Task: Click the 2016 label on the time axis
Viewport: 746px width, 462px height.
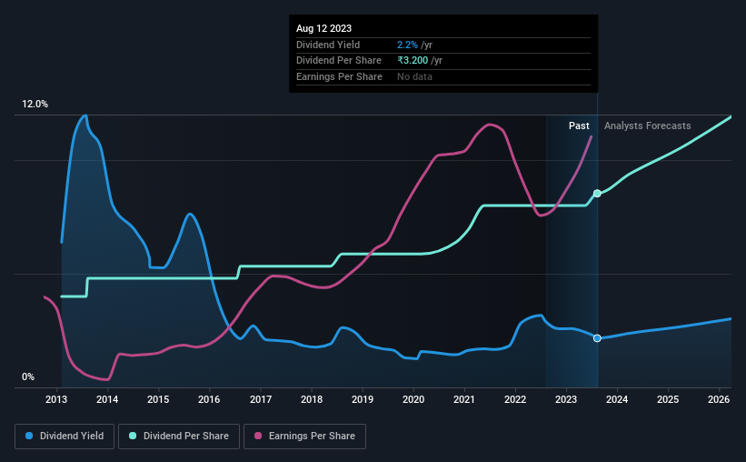Action: (x=209, y=399)
